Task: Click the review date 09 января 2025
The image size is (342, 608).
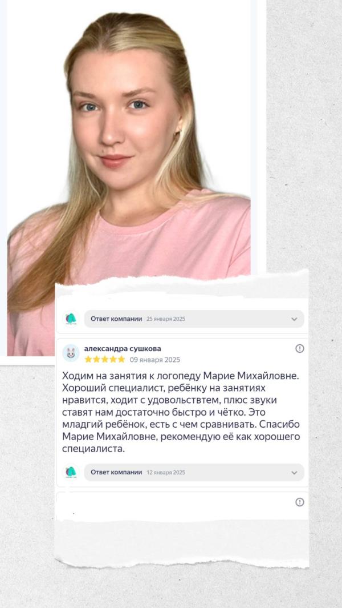Action: pyautogui.click(x=155, y=360)
